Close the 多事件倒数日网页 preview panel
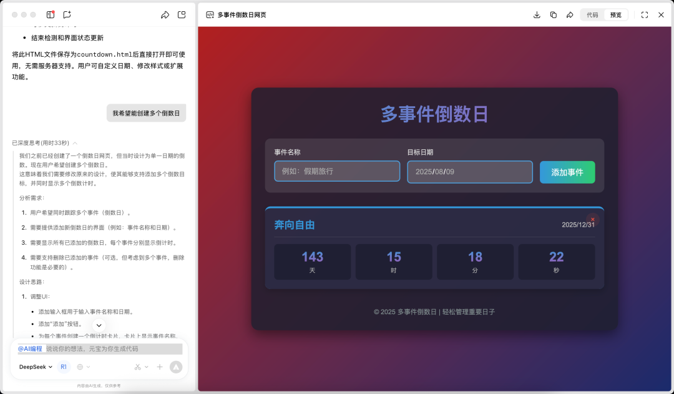 click(x=661, y=14)
